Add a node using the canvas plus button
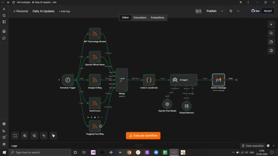This screenshot has width=278, height=156. [271, 25]
